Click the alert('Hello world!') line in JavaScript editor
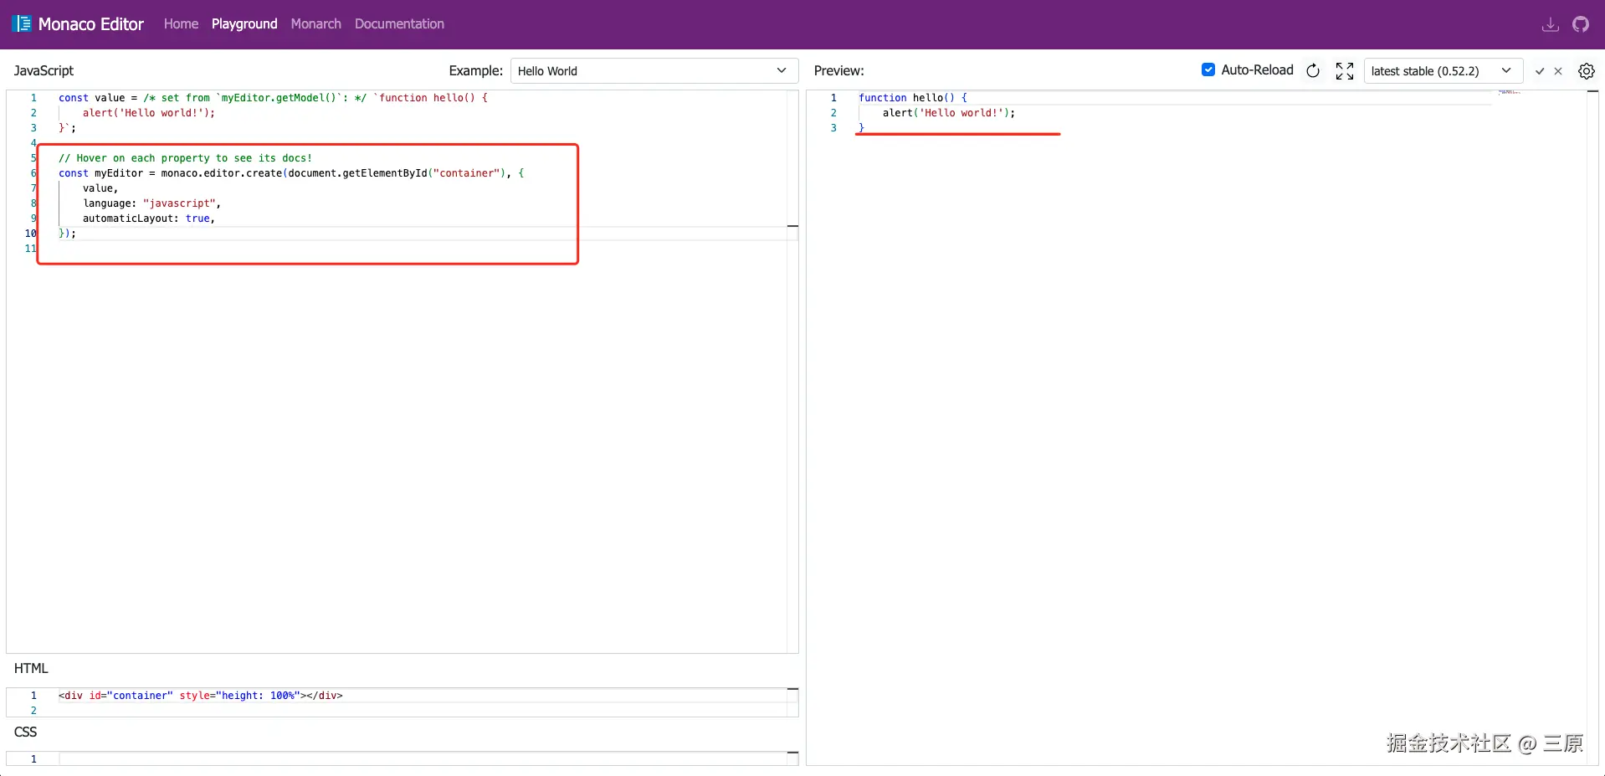 [149, 113]
